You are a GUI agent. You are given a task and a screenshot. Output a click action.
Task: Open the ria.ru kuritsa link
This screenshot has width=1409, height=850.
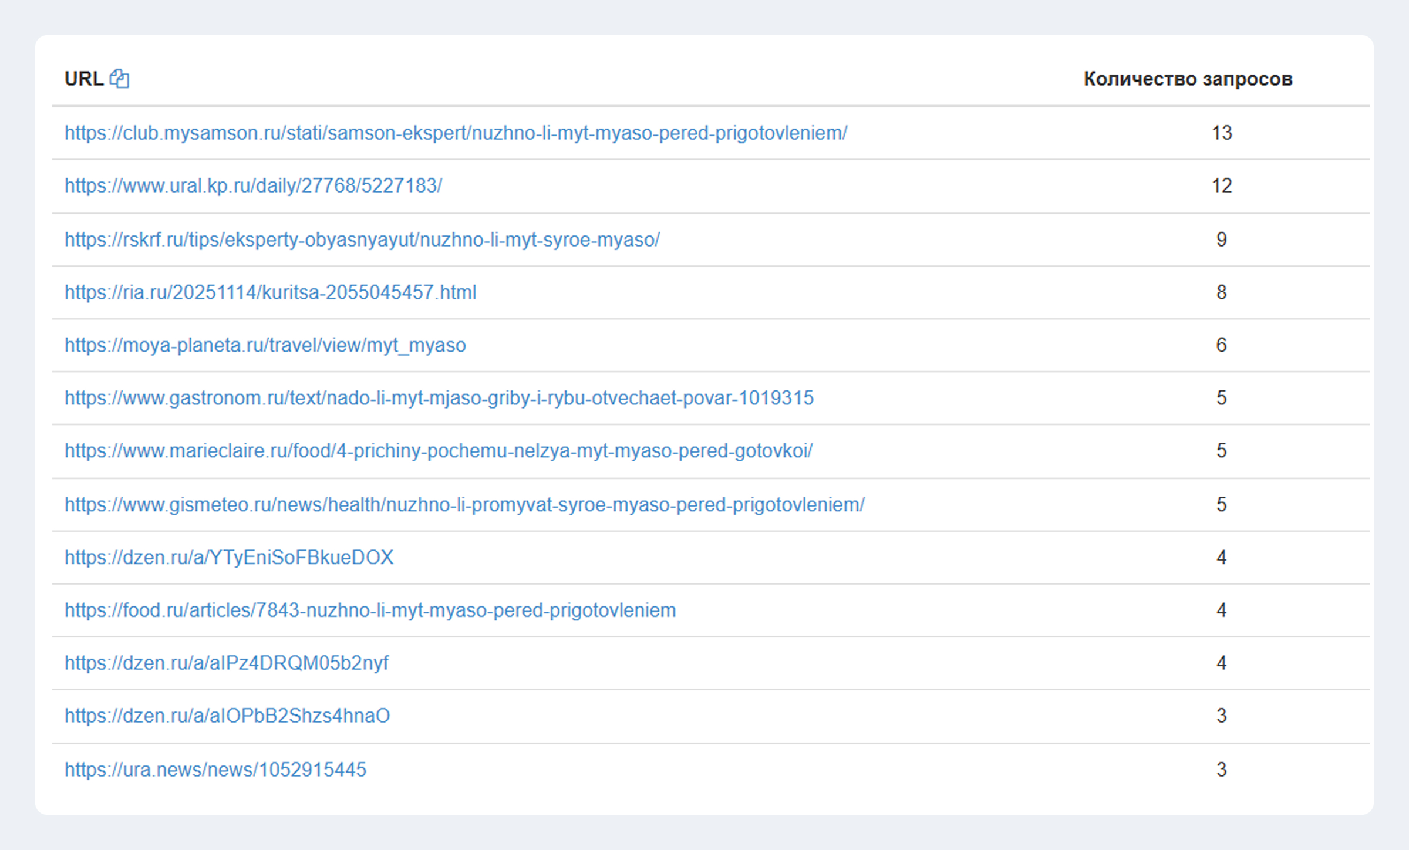pyautogui.click(x=270, y=292)
